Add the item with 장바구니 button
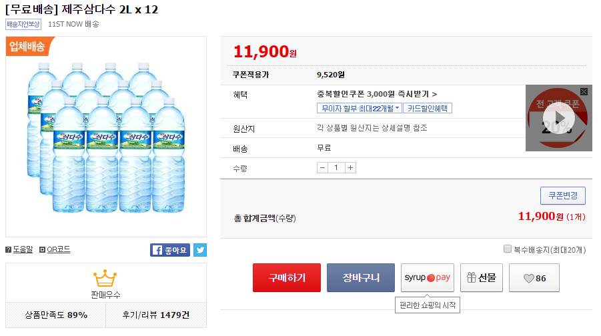This screenshot has height=336, width=601. (x=361, y=278)
